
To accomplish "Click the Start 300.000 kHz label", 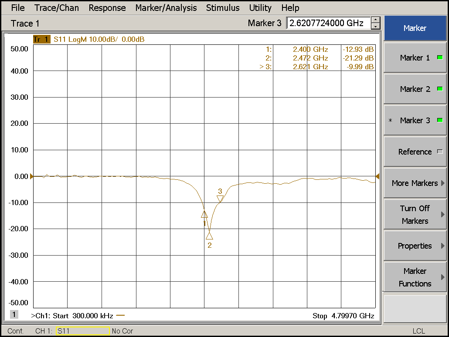I will point(83,316).
